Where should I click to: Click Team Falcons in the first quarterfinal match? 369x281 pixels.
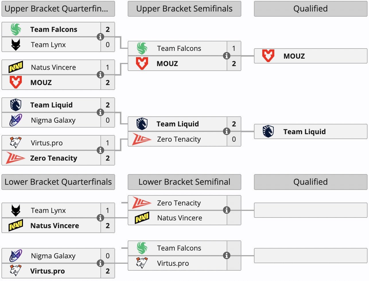point(54,30)
